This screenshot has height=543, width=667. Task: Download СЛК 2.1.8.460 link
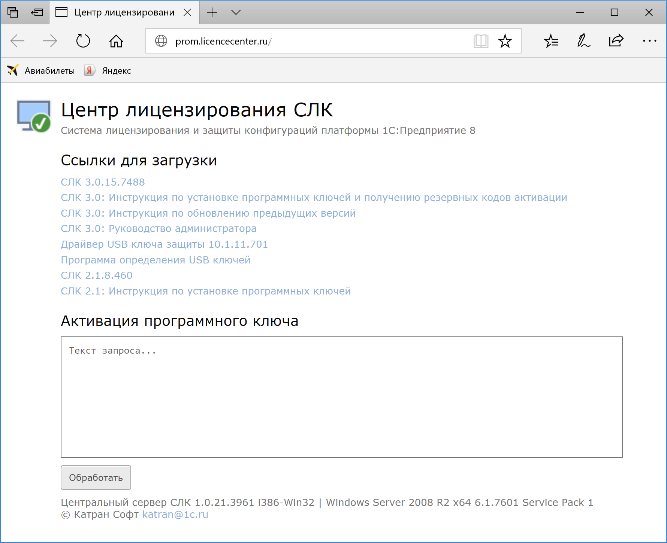[x=97, y=275]
